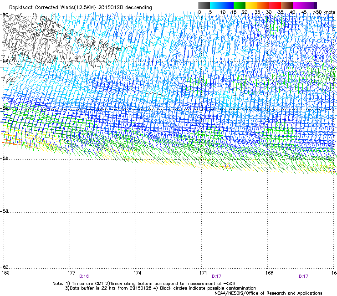Click the cyan-to-blue 5-15 knots legend gradient
This screenshot has width=337, height=296.
[x=222, y=5]
